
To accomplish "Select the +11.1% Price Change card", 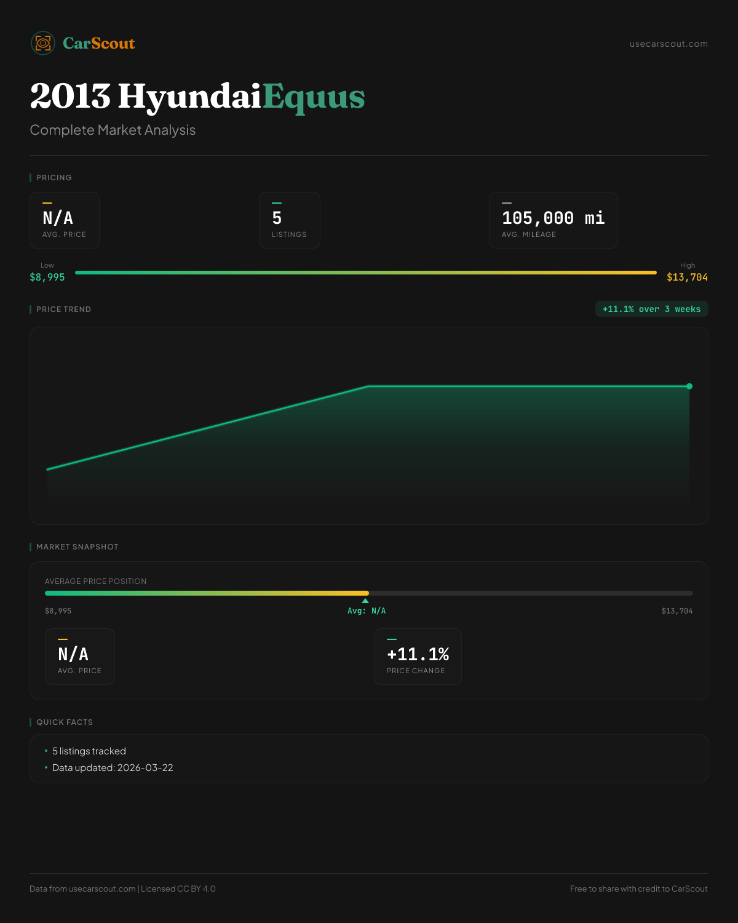I will pos(418,657).
